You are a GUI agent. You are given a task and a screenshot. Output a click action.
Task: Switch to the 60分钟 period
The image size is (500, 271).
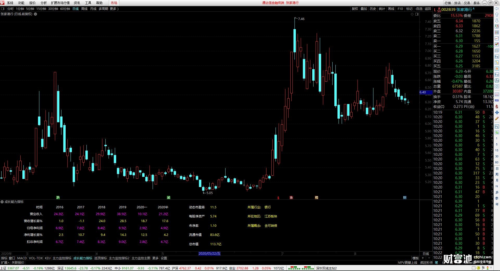[x=65, y=9]
